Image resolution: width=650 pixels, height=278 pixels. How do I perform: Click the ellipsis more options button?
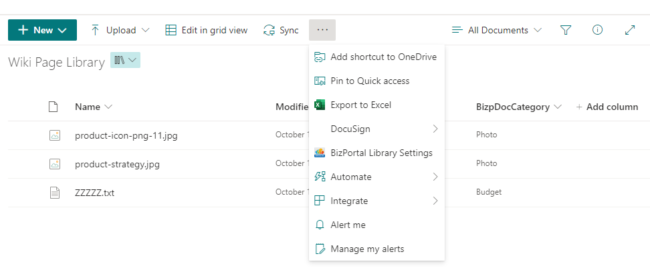point(322,30)
